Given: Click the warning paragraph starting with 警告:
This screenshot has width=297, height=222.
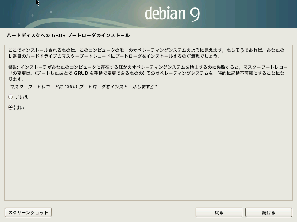Looking at the screenshot, I should click(148, 73).
